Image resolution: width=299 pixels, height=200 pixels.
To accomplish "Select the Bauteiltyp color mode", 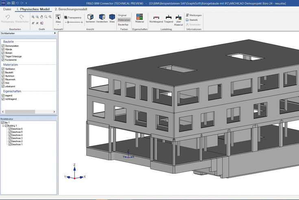I will click(x=123, y=24).
